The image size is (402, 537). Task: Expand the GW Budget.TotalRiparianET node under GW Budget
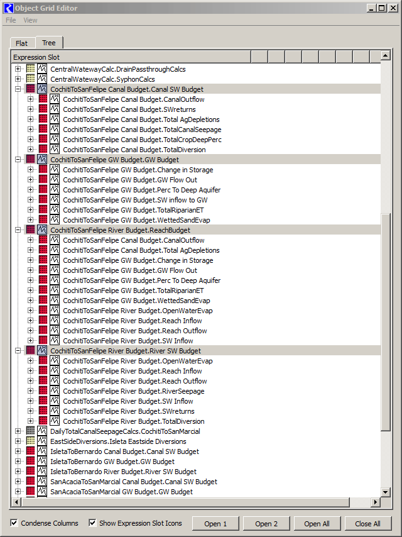[x=30, y=210]
